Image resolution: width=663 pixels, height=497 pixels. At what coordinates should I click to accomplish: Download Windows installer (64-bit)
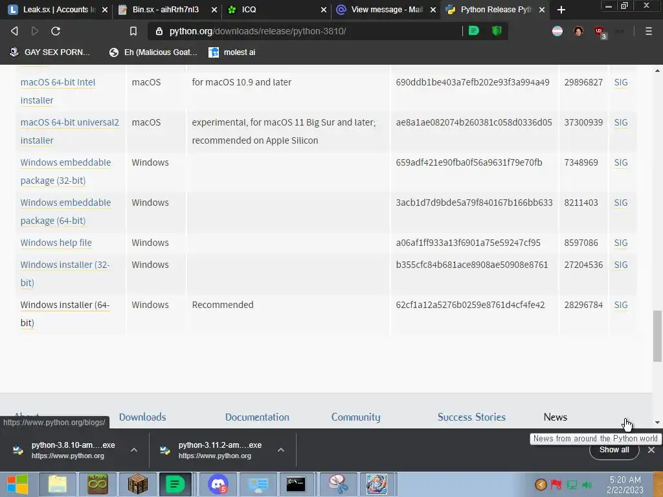(65, 314)
